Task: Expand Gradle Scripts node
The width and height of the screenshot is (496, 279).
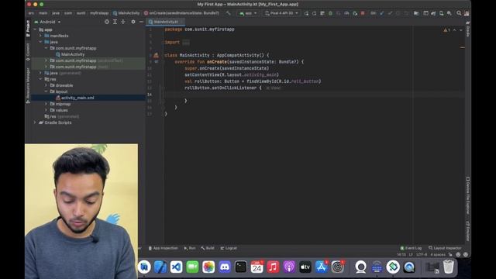Action: click(35, 122)
